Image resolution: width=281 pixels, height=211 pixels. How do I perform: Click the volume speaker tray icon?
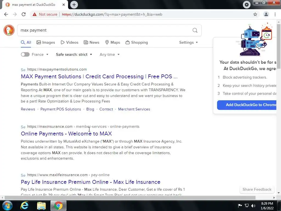point(253,206)
